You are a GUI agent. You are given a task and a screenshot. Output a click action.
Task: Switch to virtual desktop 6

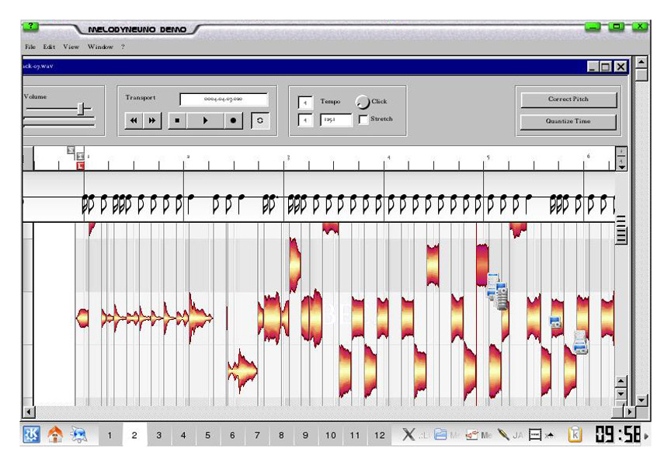[232, 435]
